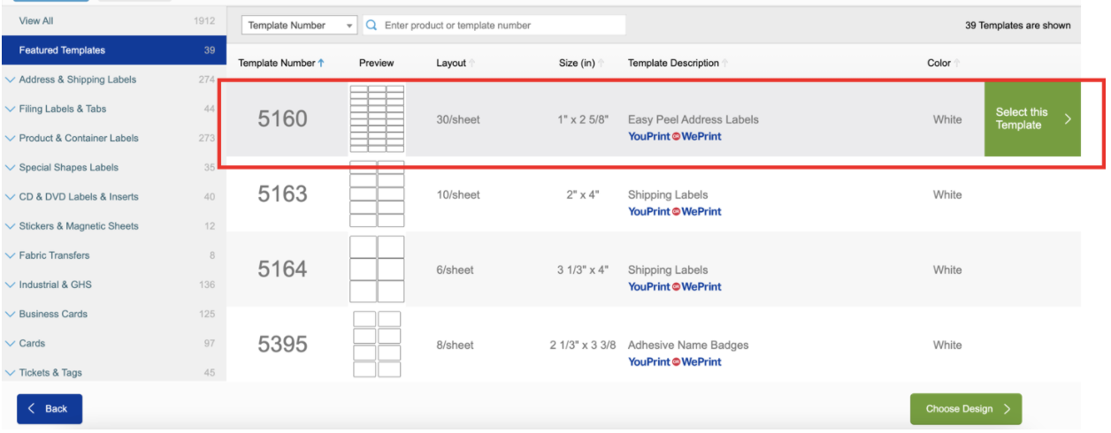This screenshot has width=1111, height=433.
Task: Expand Stickers & Magnetic Sheets category
Action: click(x=11, y=226)
